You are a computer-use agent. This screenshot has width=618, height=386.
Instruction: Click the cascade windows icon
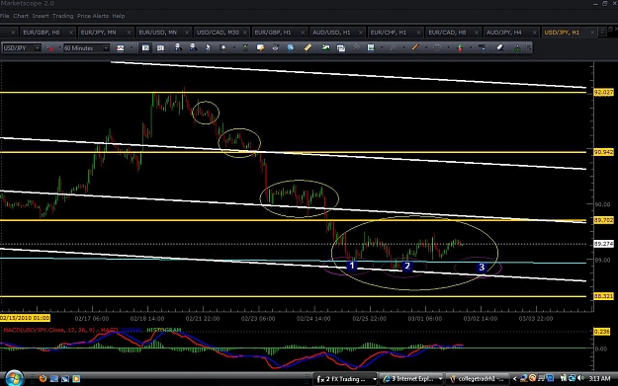pyautogui.click(x=341, y=47)
